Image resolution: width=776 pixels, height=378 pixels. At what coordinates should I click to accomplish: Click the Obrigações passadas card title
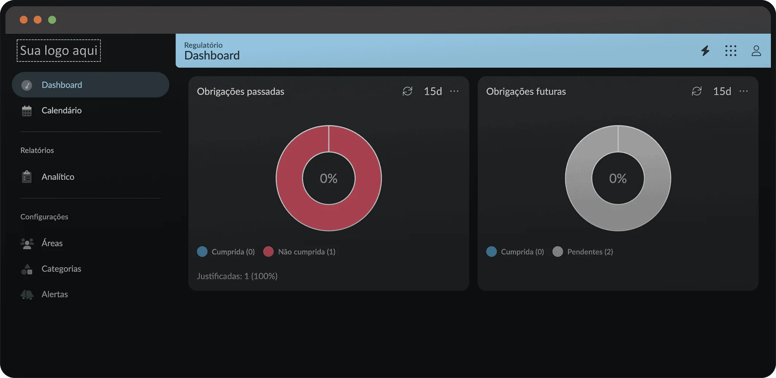pyautogui.click(x=241, y=92)
